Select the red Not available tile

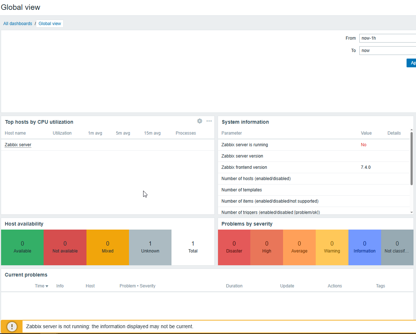pos(65,247)
